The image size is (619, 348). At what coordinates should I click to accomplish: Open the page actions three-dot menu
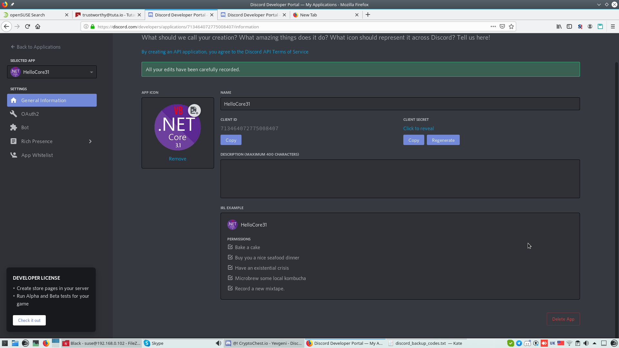tap(493, 27)
